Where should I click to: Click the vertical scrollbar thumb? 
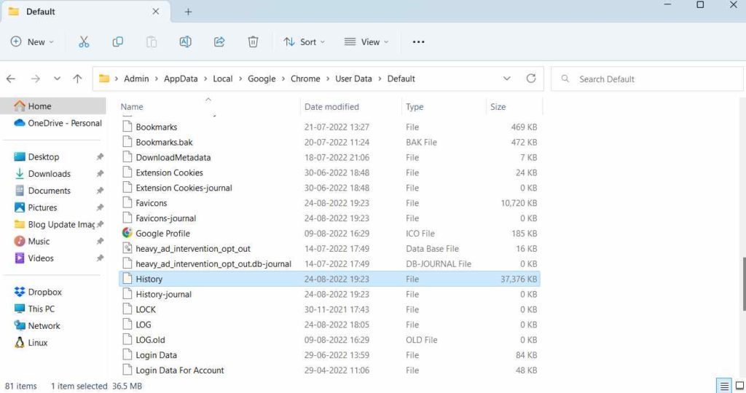point(744,284)
